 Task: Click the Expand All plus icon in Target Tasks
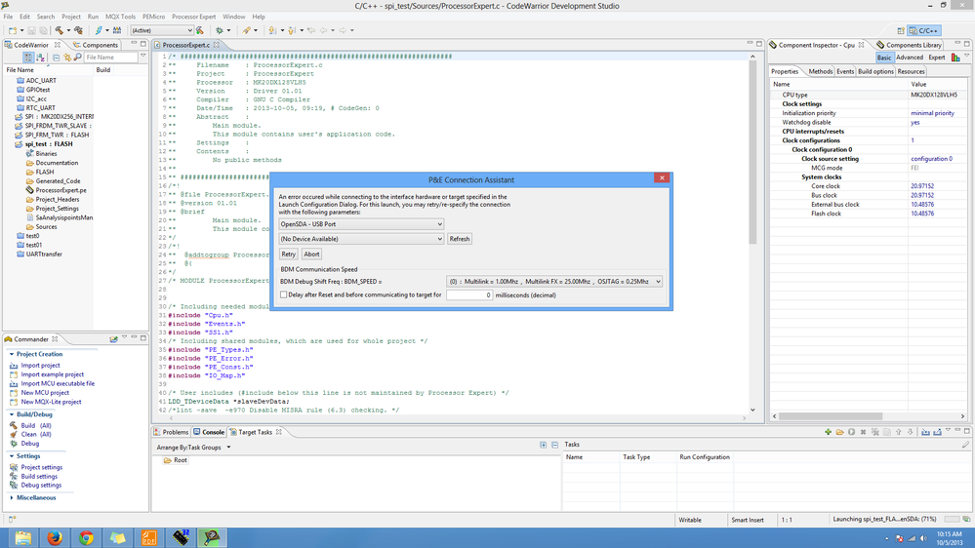543,445
